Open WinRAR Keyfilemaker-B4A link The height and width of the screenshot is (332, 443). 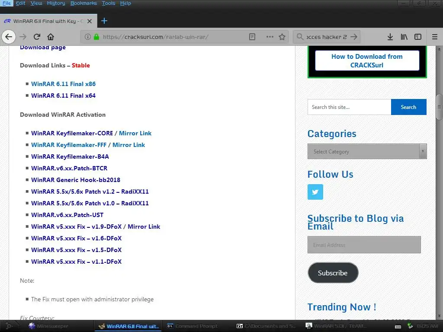(x=70, y=156)
